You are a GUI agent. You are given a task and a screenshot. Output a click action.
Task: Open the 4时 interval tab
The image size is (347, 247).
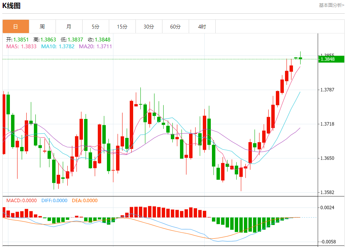pos(202,27)
